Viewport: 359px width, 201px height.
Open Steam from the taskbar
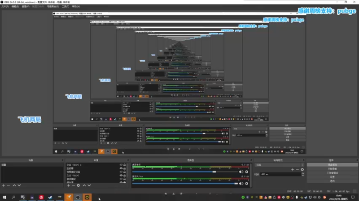[50, 197]
